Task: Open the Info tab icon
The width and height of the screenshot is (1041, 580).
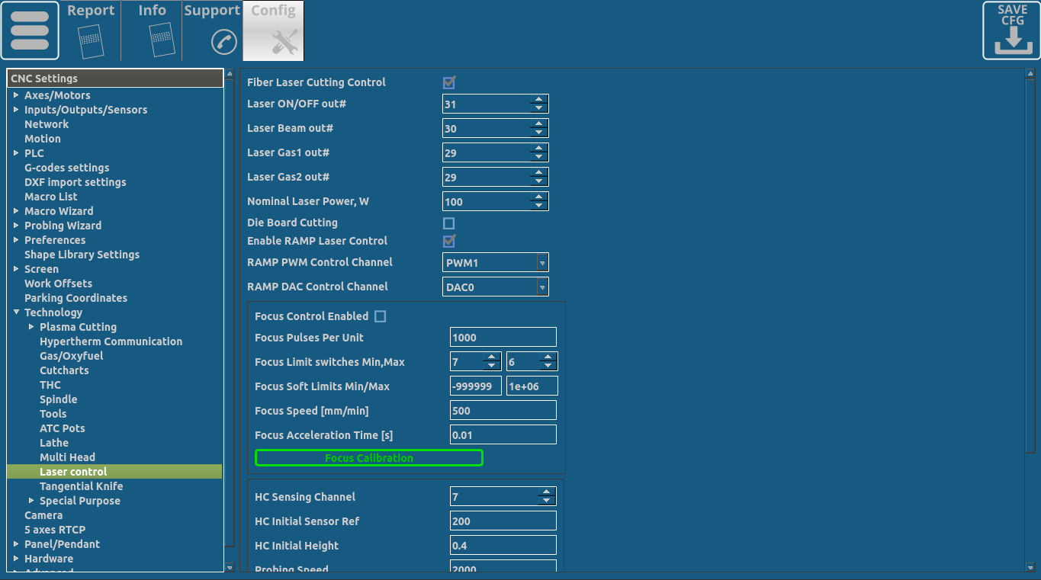Action: click(x=161, y=38)
